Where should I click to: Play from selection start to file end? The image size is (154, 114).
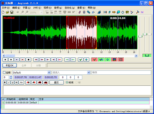coord(59,60)
